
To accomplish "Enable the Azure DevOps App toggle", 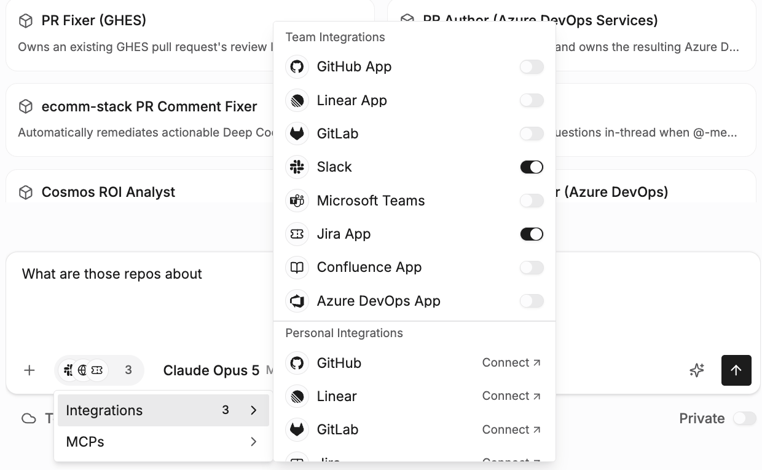I will (x=532, y=301).
